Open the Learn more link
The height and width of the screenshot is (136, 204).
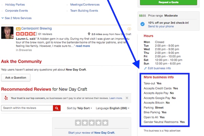pos(116,98)
